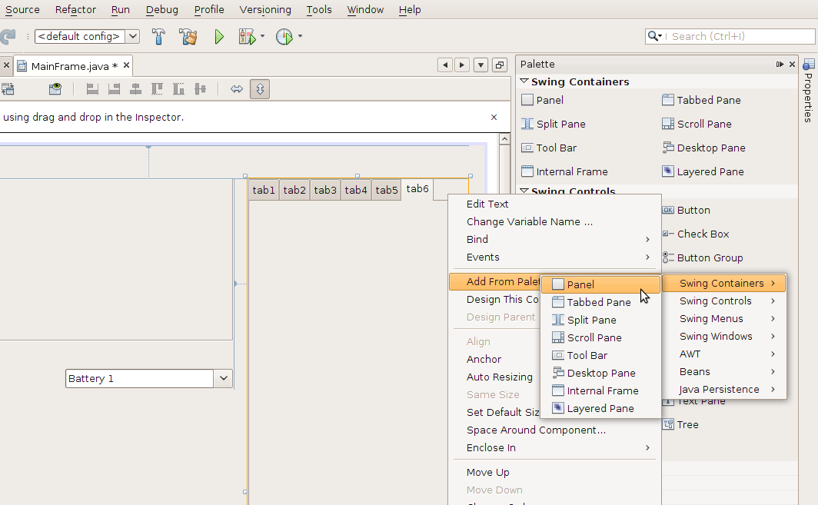
Task: Choose Split Pane from the submenu
Action: pyautogui.click(x=600, y=320)
